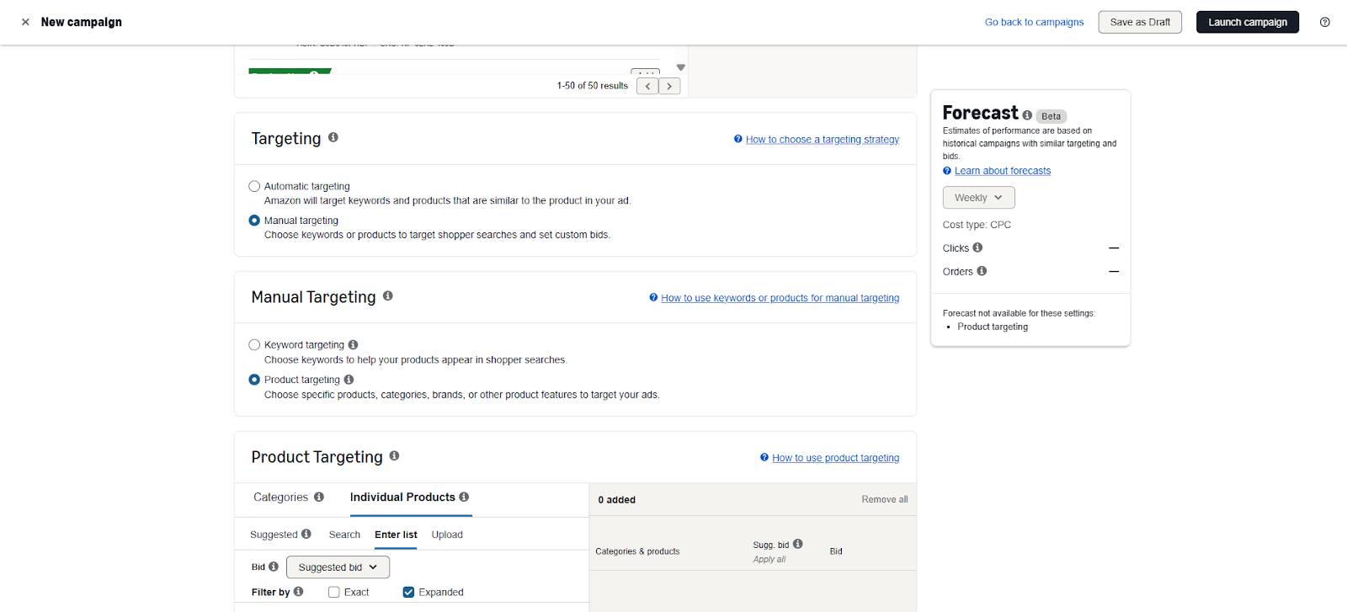This screenshot has width=1347, height=612.
Task: Click 'Cost type: CPC' text
Action: point(977,225)
